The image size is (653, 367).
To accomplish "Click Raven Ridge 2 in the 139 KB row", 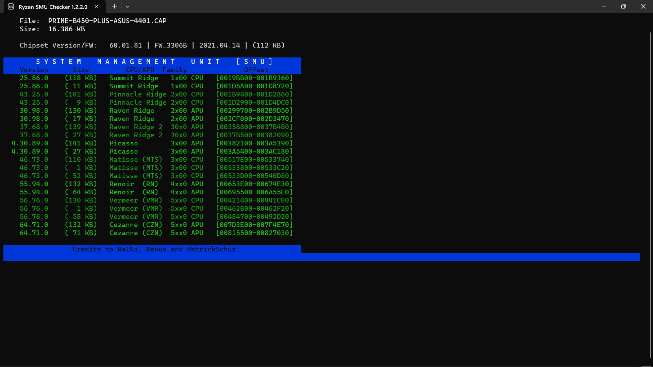I will click(136, 127).
